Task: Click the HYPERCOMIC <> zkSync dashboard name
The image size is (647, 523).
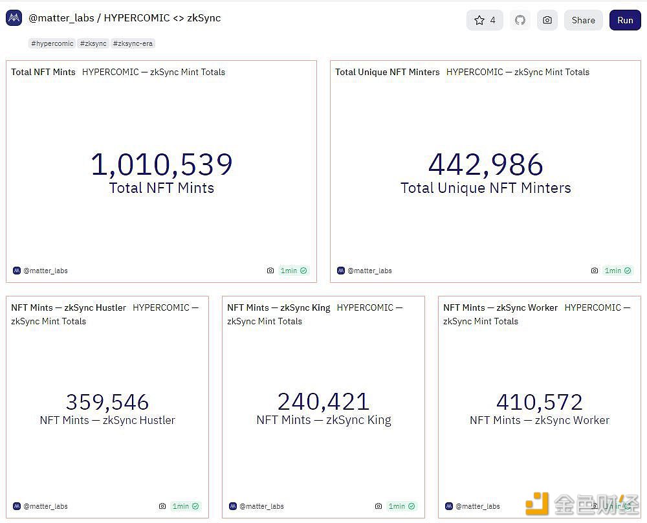Action: point(162,18)
